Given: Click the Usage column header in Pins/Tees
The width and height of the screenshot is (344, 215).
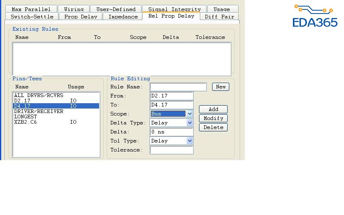Looking at the screenshot, I should coord(76,87).
